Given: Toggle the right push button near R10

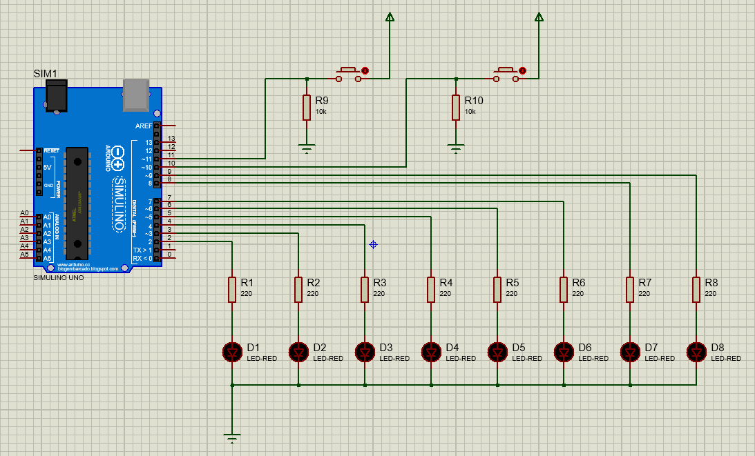Looking at the screenshot, I should pos(506,70).
